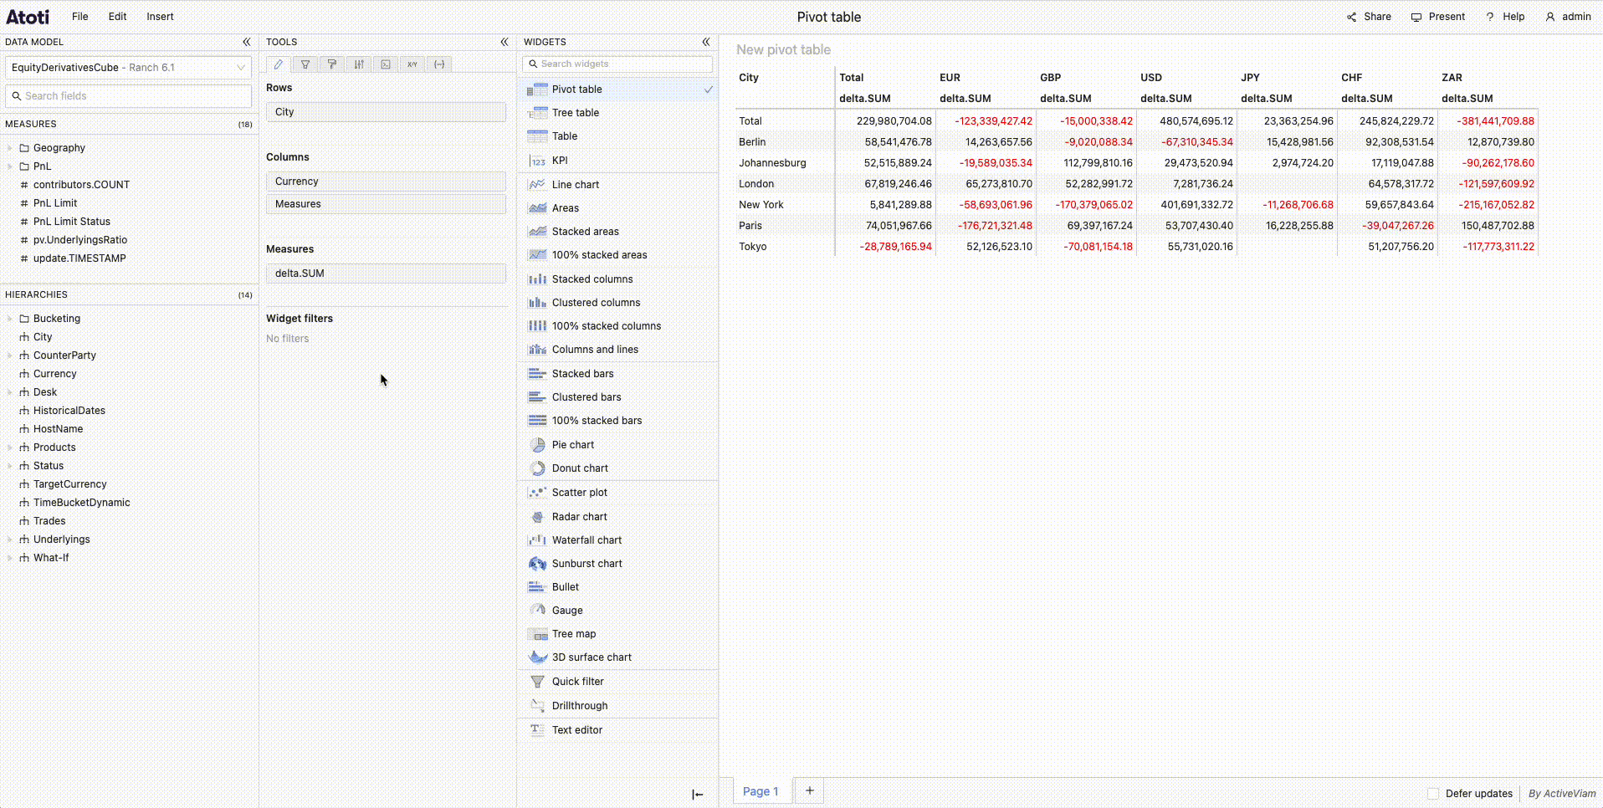Open the Insert menu
This screenshot has width=1603, height=808.
[160, 17]
